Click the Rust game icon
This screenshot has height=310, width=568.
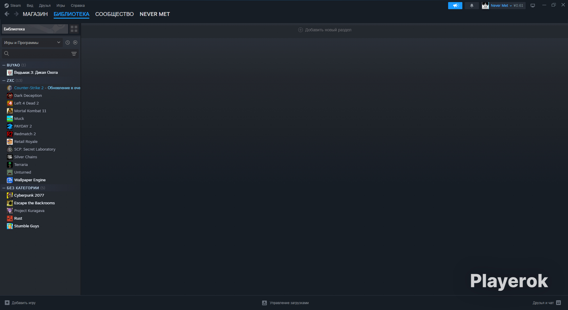click(x=10, y=218)
